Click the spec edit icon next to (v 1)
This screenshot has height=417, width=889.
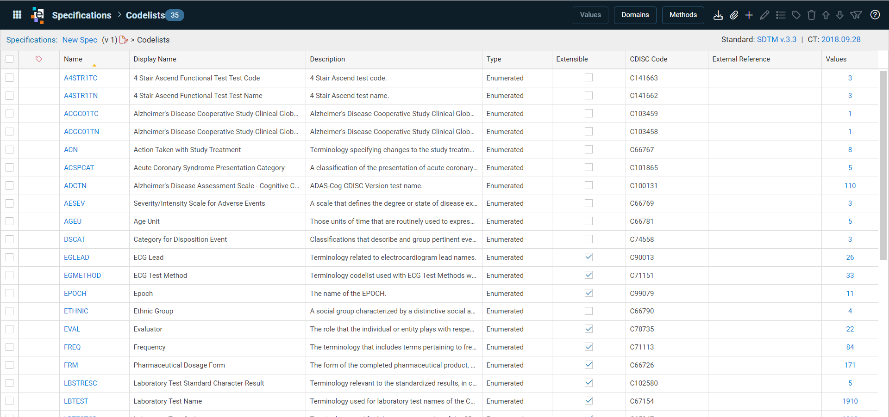coord(124,40)
